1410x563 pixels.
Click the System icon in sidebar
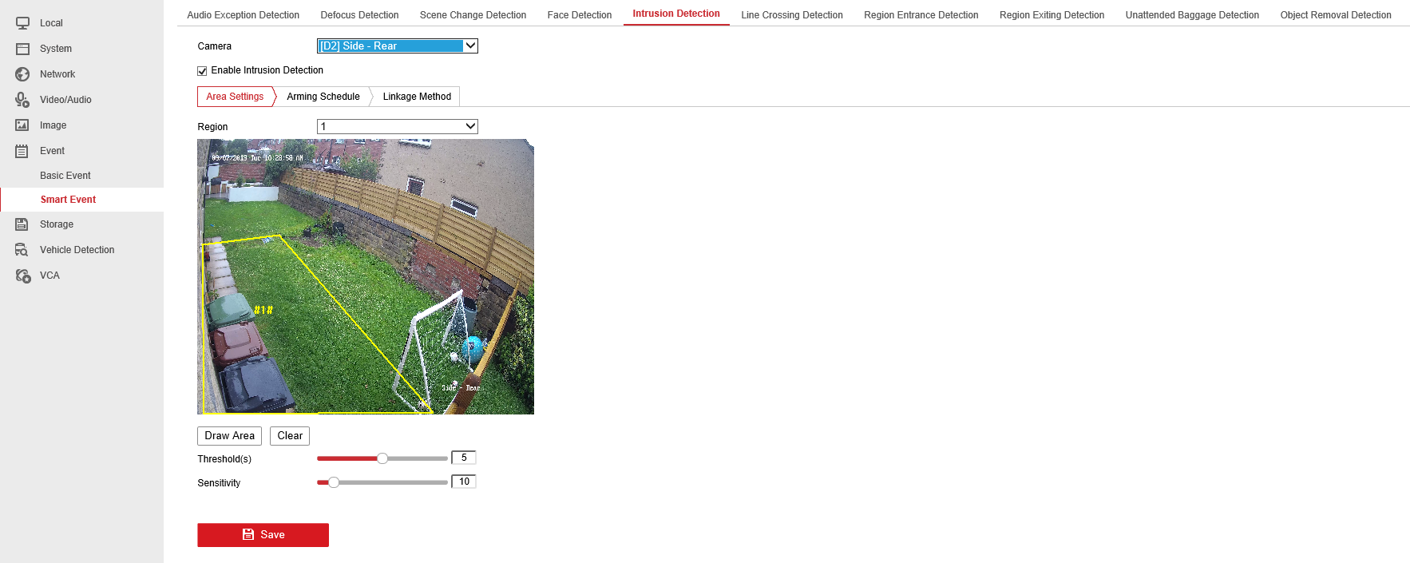pos(22,49)
